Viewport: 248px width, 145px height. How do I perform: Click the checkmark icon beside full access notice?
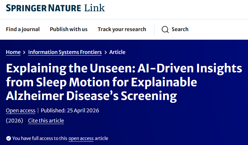[8, 138]
